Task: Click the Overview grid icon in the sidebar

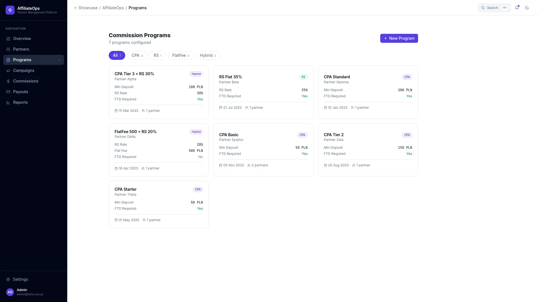Action: coord(8,39)
